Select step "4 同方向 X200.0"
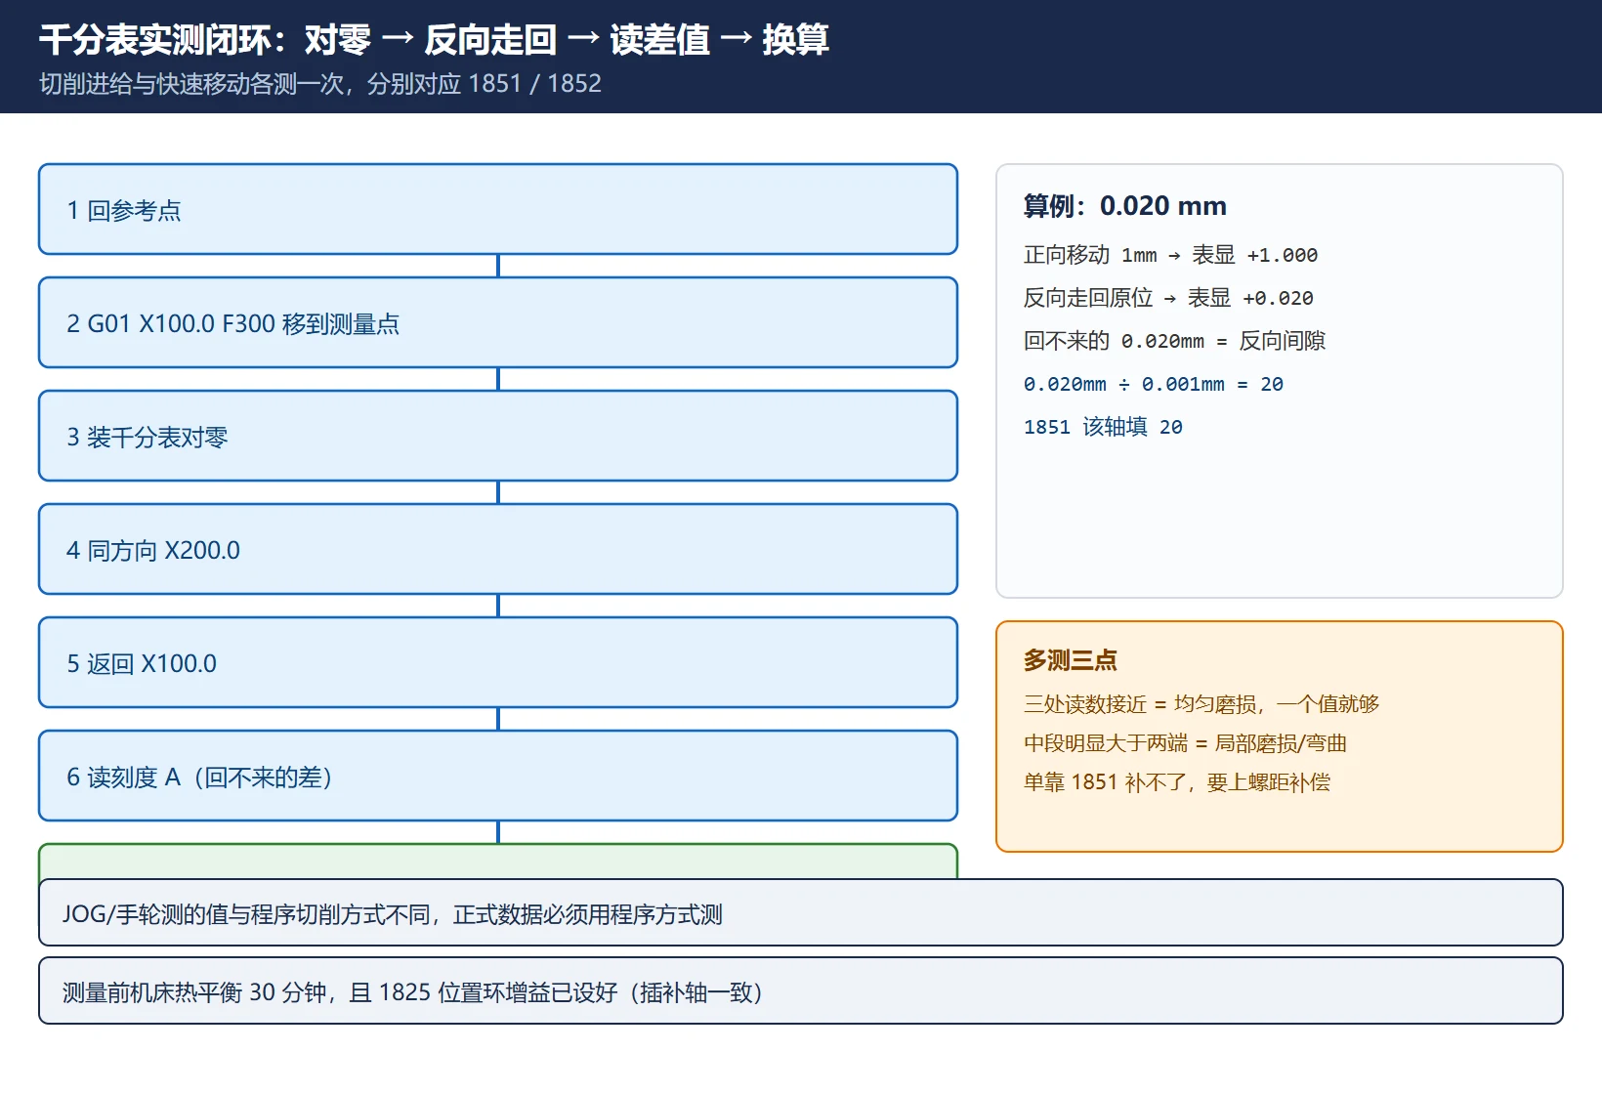The image size is (1602, 1094). pos(498,549)
